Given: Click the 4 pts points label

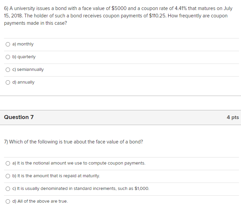Looking at the screenshot, I should tap(233, 117).
